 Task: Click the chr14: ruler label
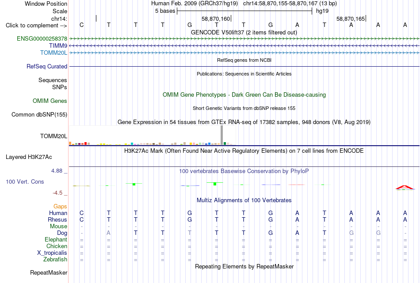[59, 19]
